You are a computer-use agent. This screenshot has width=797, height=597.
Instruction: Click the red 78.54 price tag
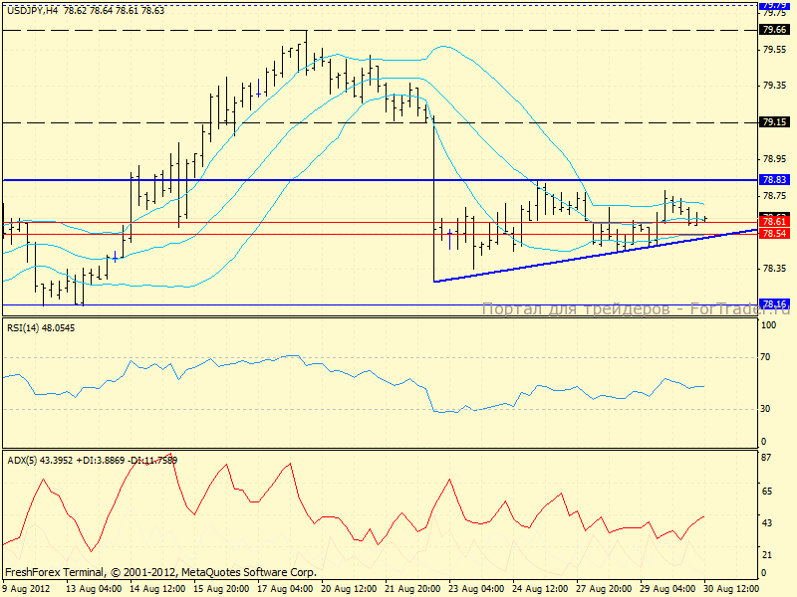coord(774,233)
